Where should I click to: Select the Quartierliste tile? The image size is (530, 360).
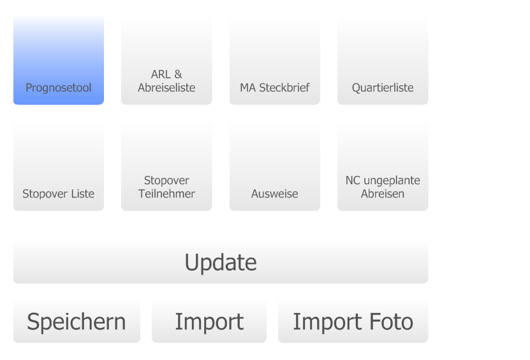(x=383, y=61)
